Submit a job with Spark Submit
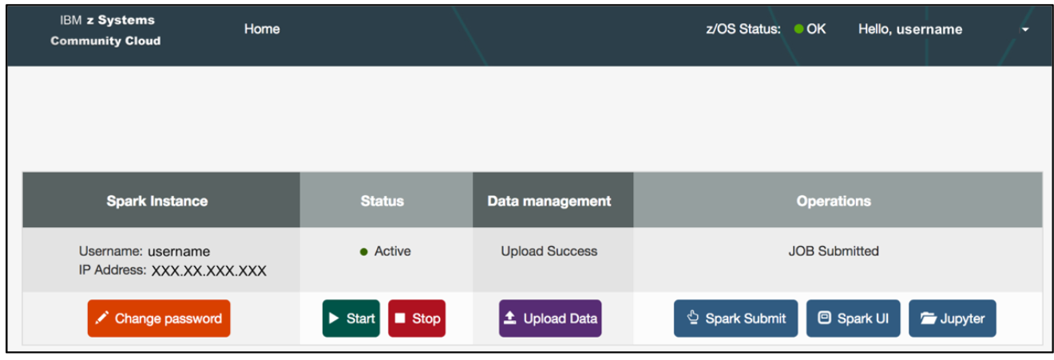1054x360 pixels. (x=735, y=319)
